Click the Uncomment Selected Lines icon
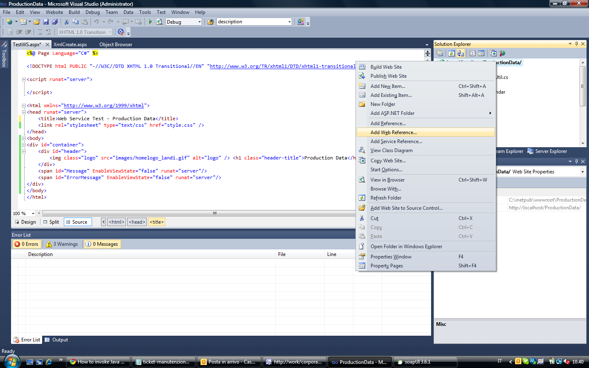 click(x=49, y=32)
